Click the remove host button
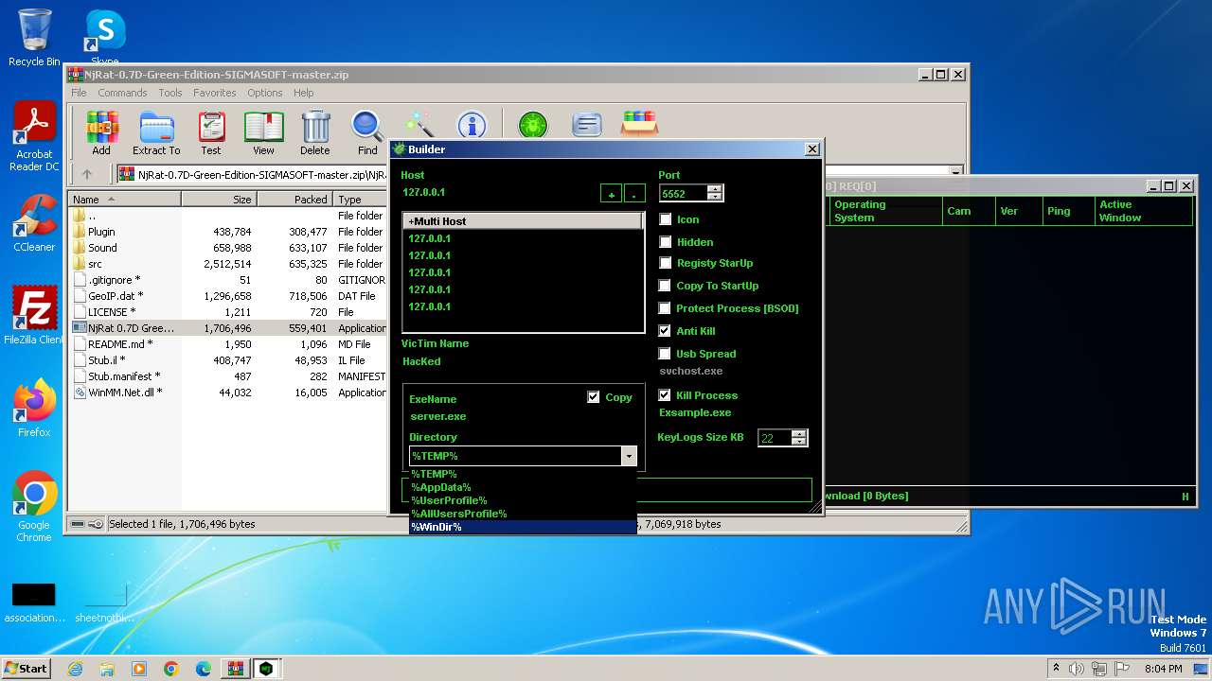Viewport: 1212px width, 681px height. click(x=634, y=194)
